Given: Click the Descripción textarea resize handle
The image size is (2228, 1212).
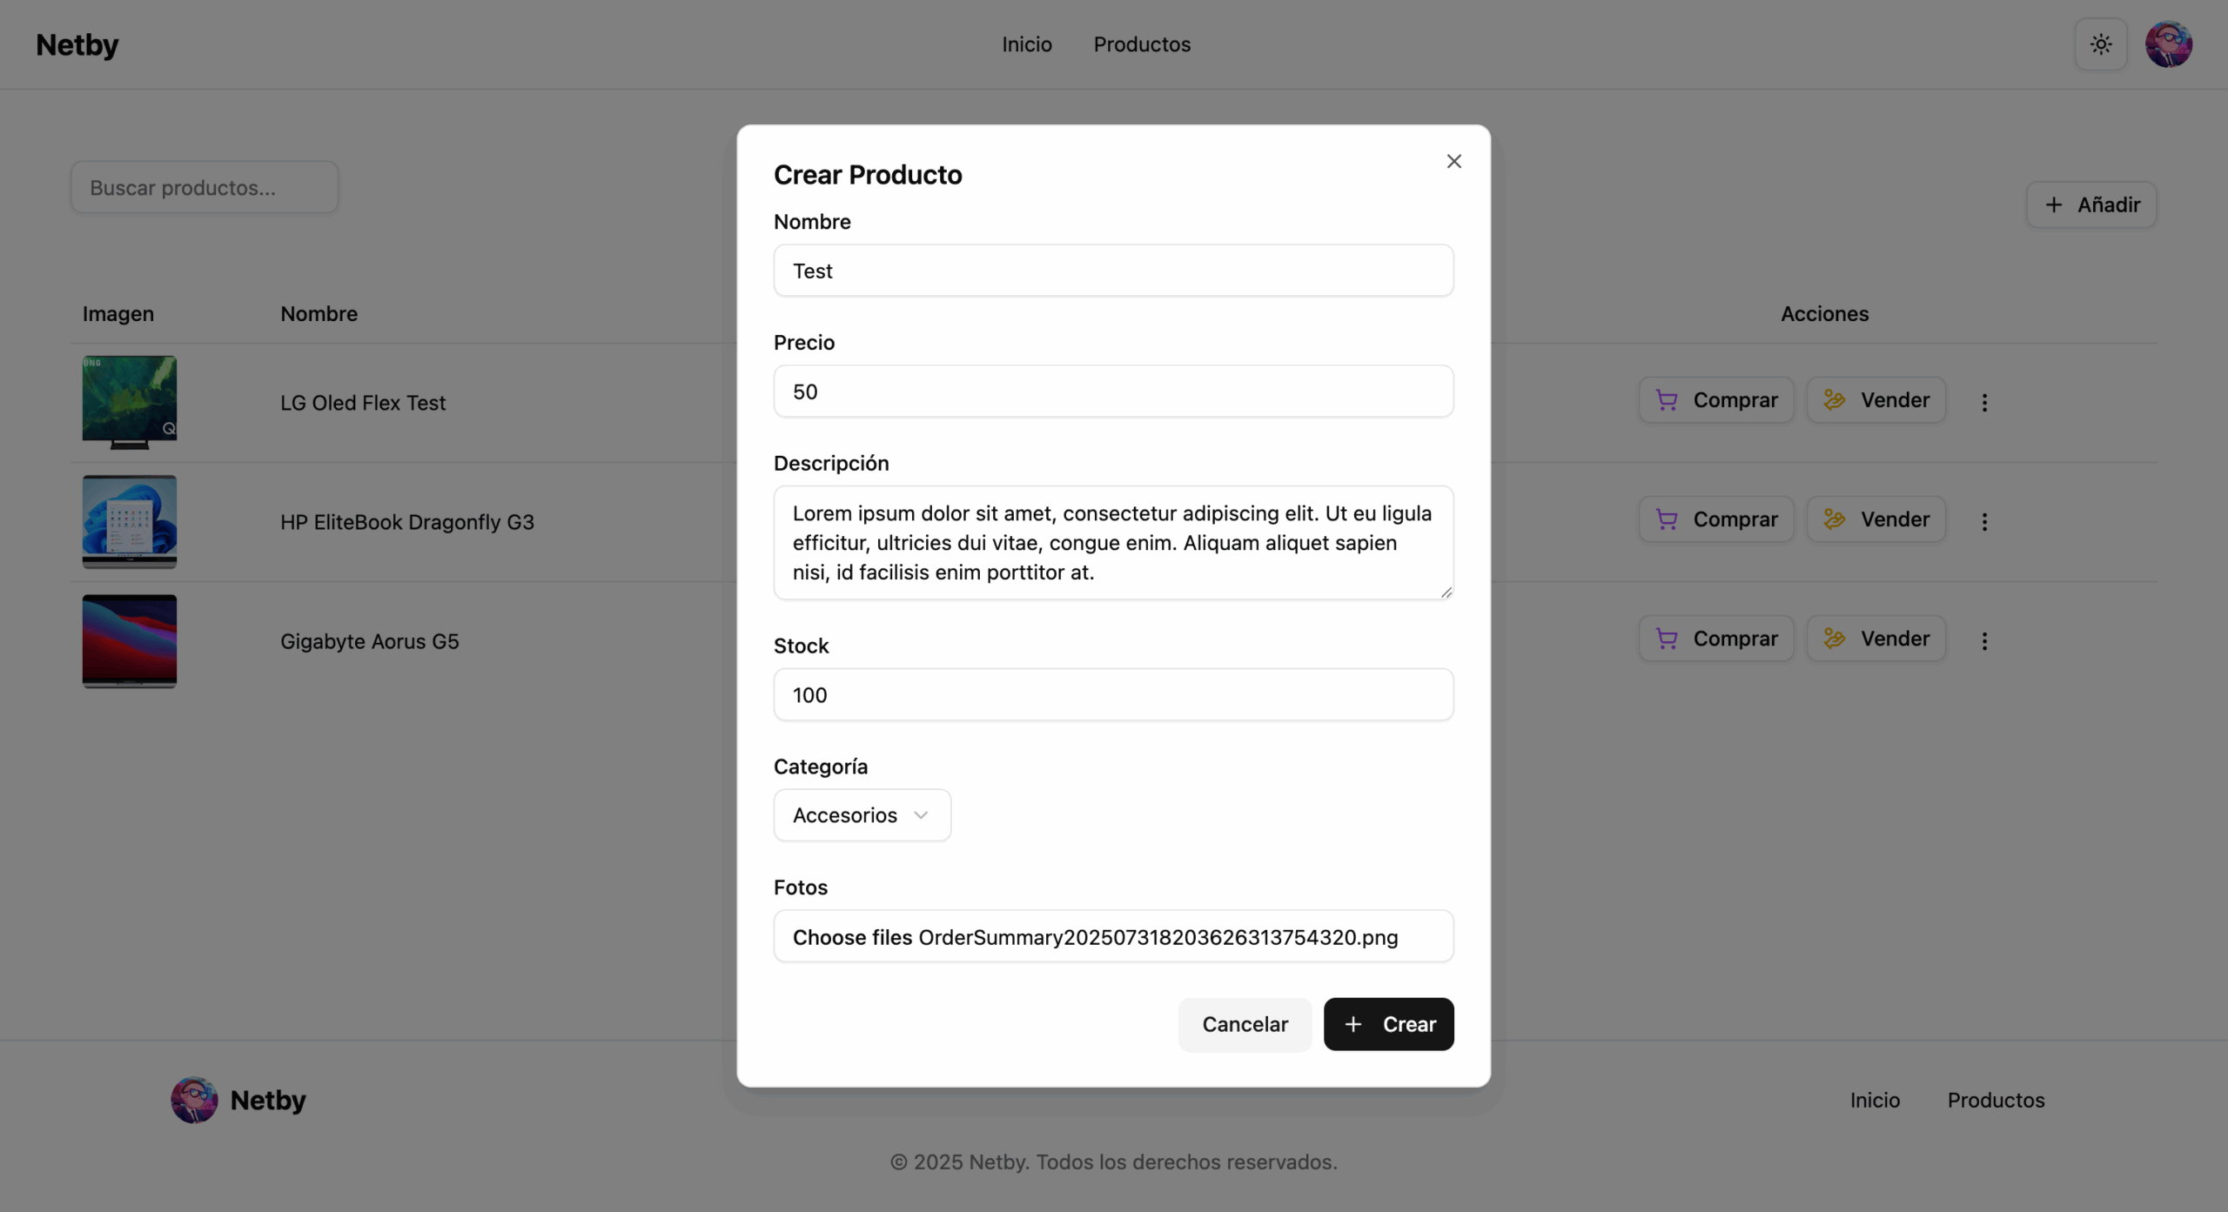Looking at the screenshot, I should point(1446,593).
